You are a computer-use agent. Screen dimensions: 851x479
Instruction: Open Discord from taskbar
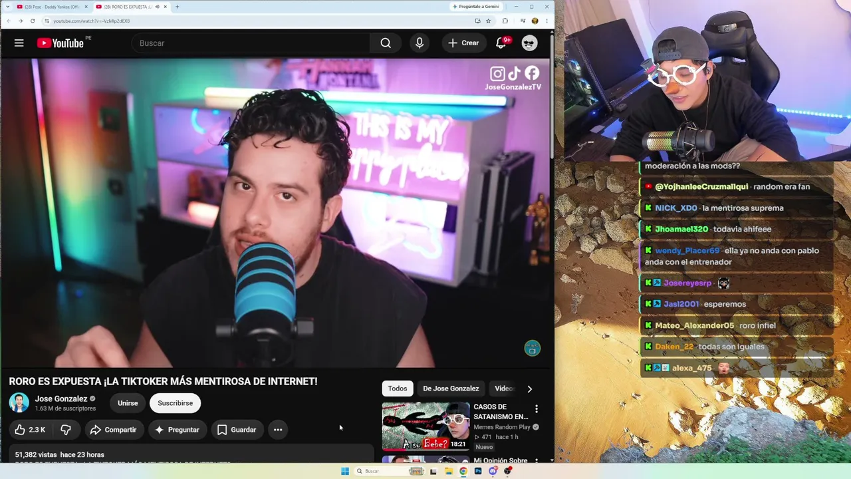(493, 471)
